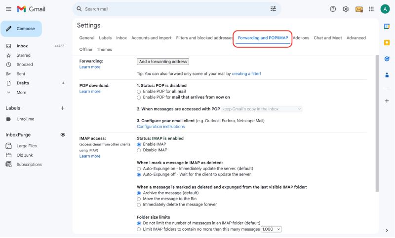Viewport: 395px width, 238px height.
Task: Open the 1,000 messages limit dropdown
Action: pos(271,229)
